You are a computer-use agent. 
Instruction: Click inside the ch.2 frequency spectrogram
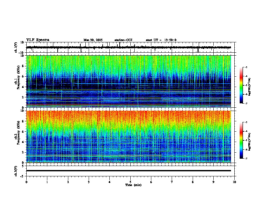pyautogui.click(x=129, y=137)
